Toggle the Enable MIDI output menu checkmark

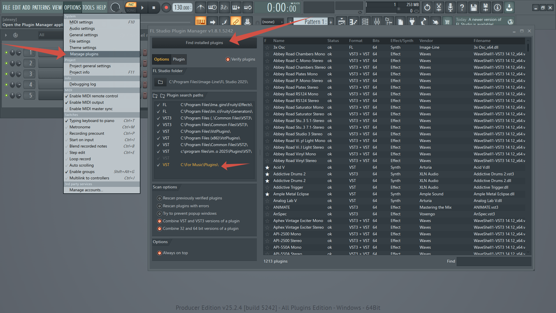point(66,102)
